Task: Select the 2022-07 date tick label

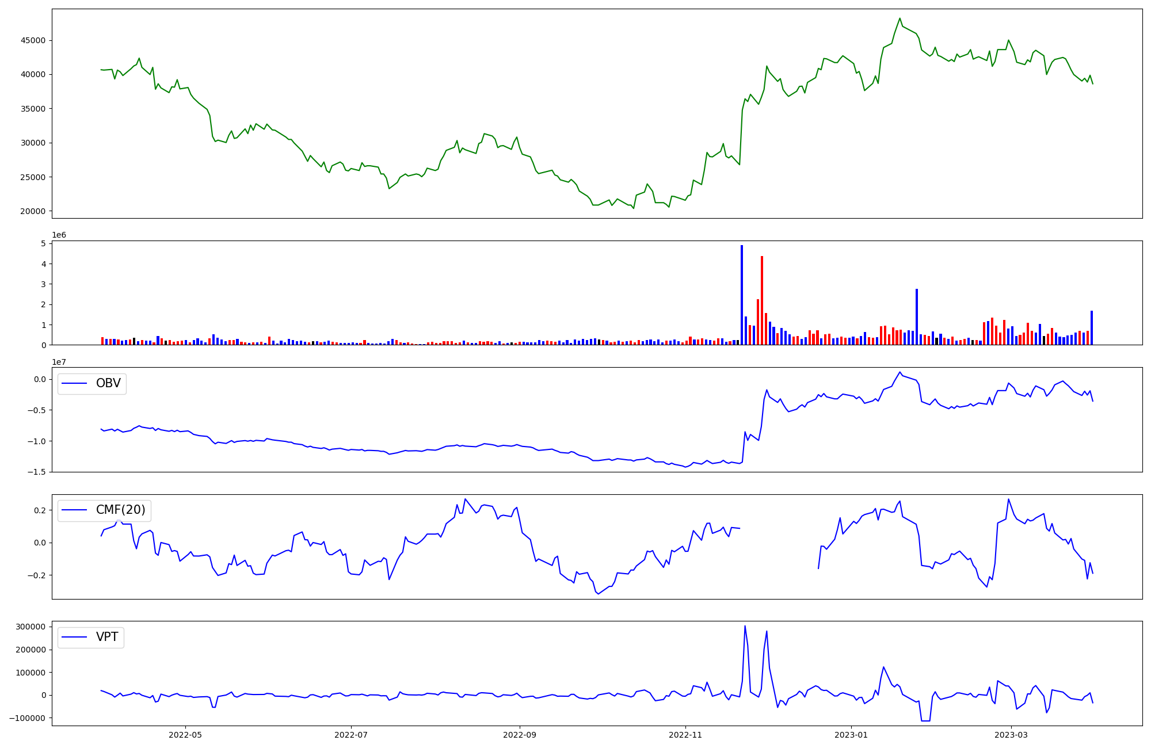Action: tap(351, 735)
